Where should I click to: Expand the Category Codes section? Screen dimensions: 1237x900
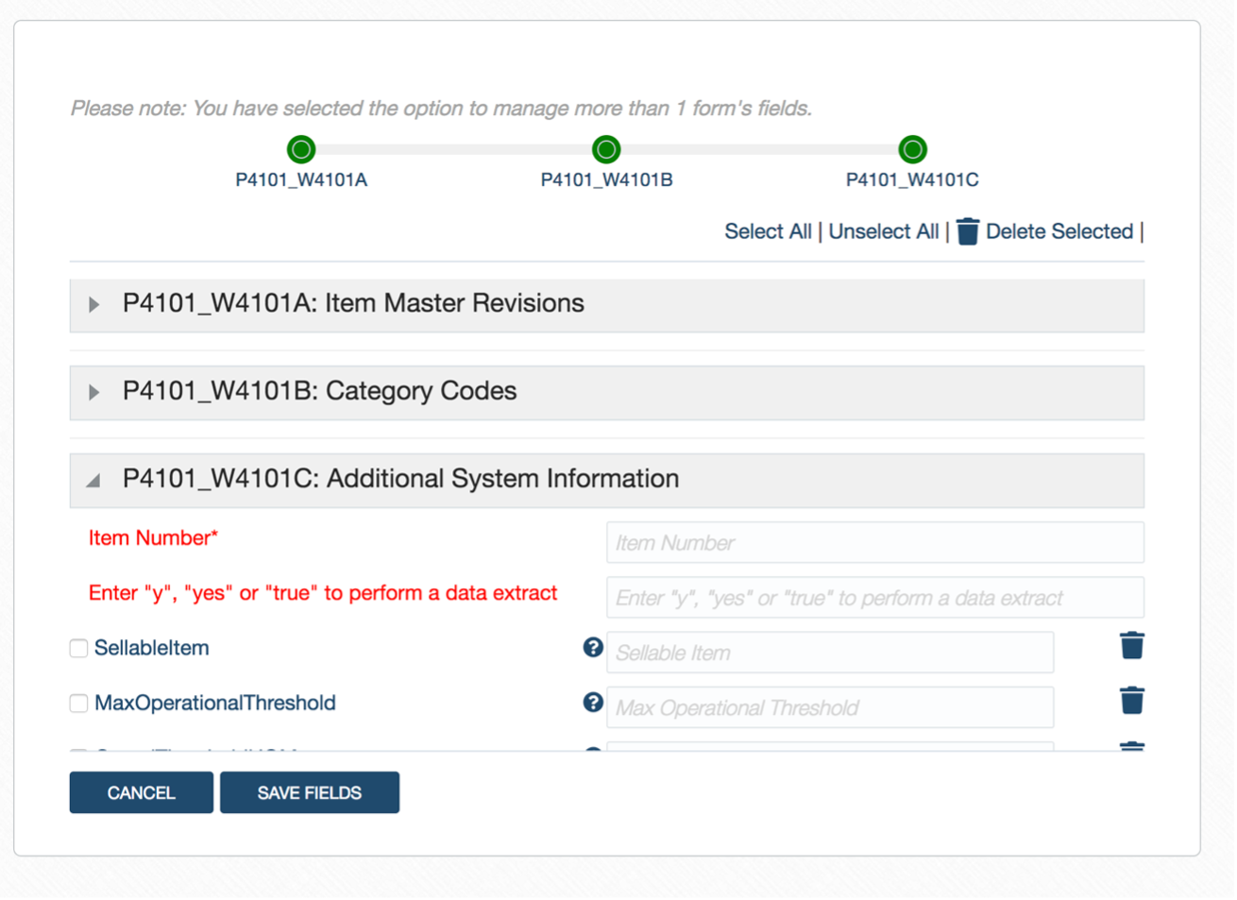coord(93,391)
